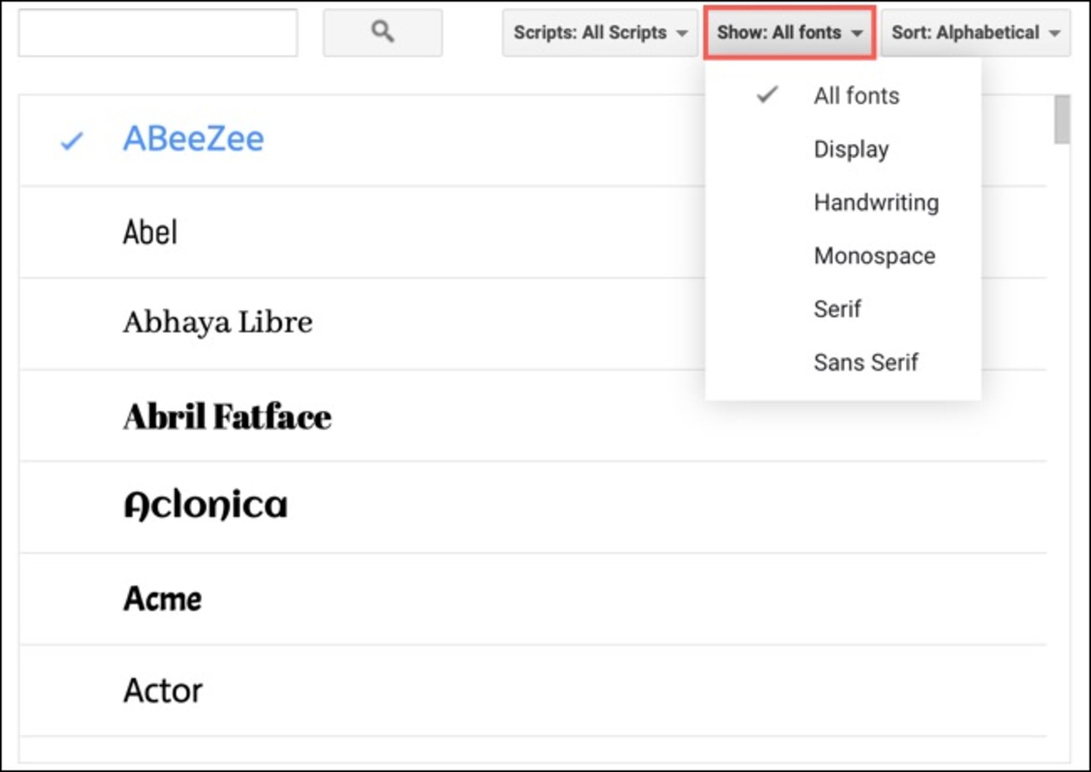Open the Scripts: All Scripts dropdown
Screen dimensions: 1091x772
(x=598, y=34)
